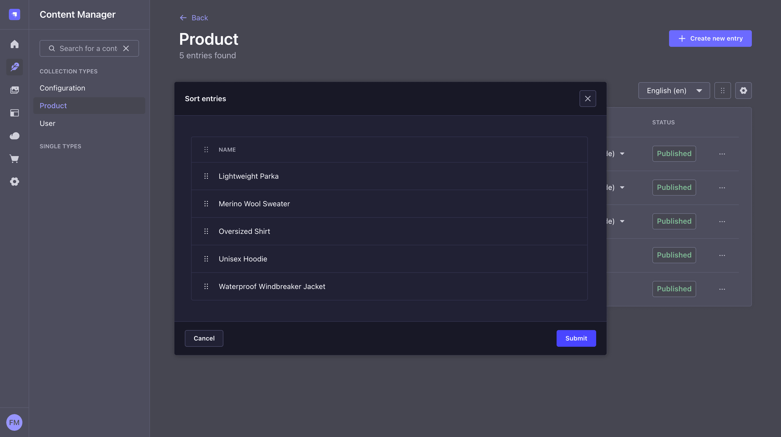Open the Marketplace shopping cart icon
The width and height of the screenshot is (781, 437).
click(14, 159)
